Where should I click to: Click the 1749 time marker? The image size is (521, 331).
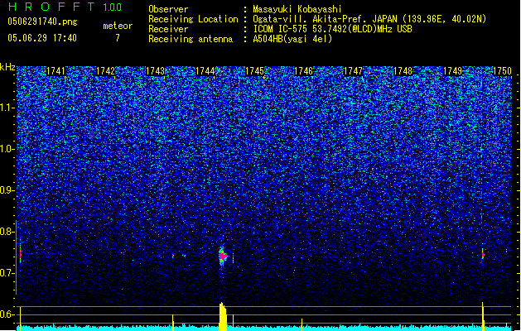452,71
